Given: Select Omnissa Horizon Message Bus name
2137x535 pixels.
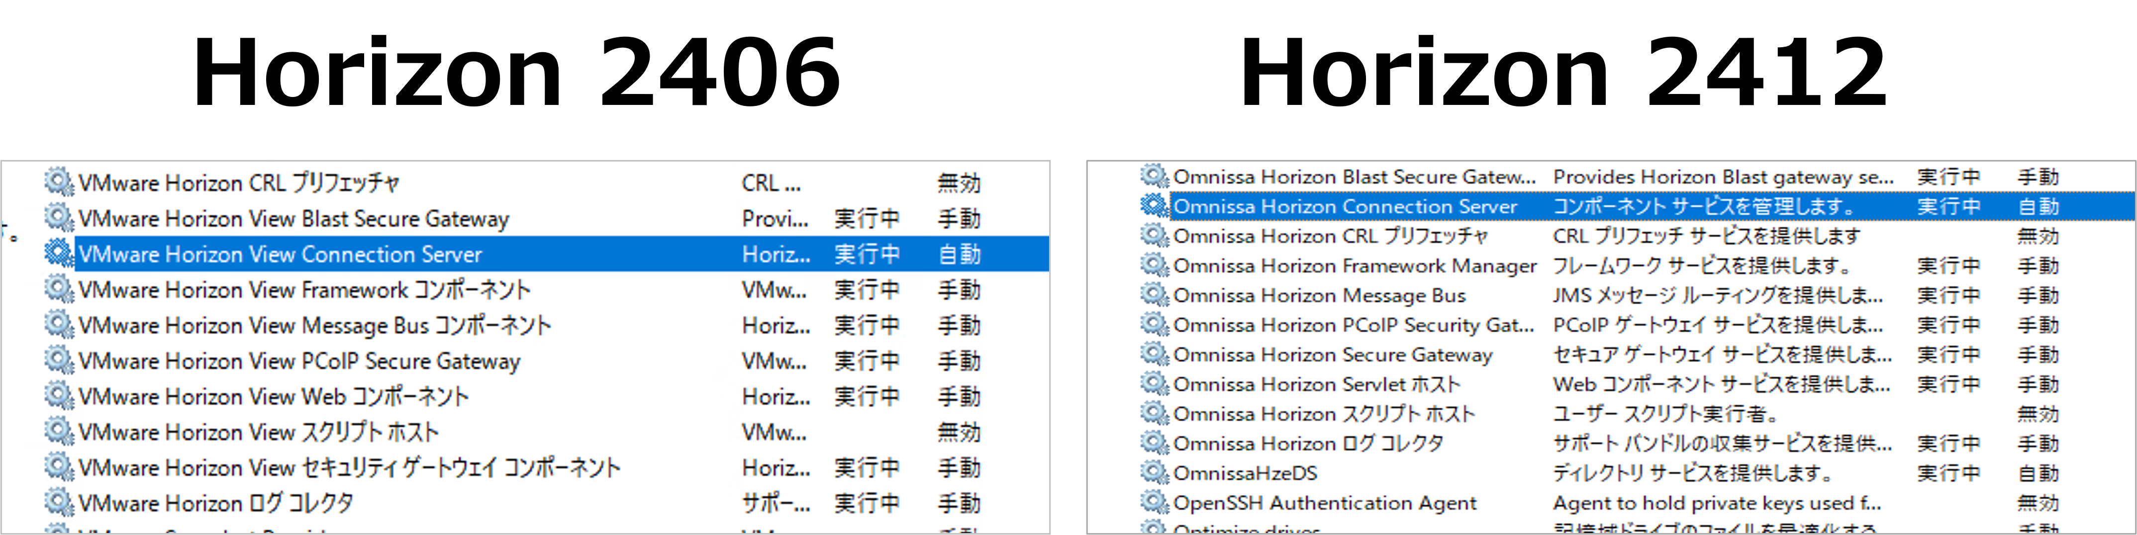Looking at the screenshot, I should point(1319,295).
